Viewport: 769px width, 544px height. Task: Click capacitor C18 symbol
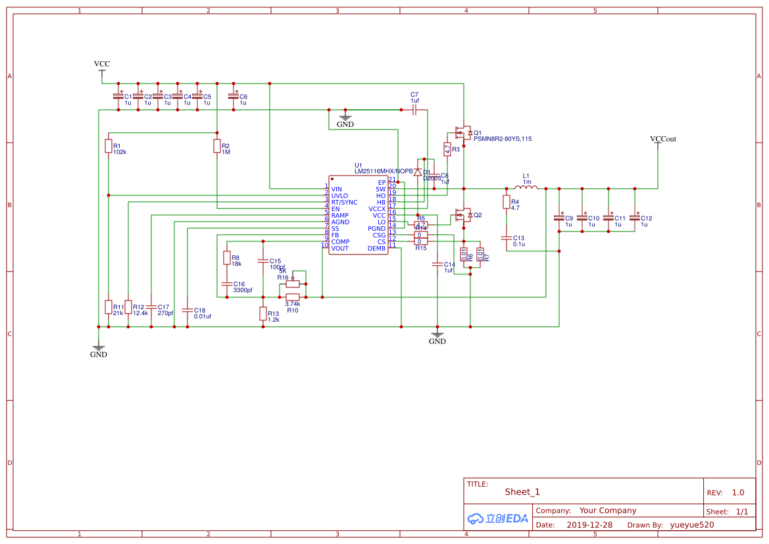coord(187,310)
